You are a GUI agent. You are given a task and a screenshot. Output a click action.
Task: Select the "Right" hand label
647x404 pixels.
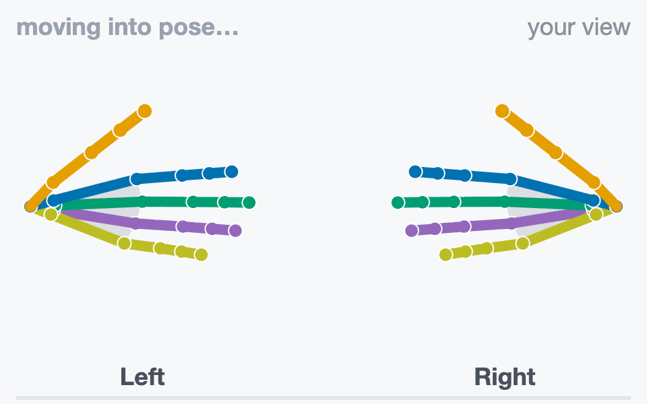tap(505, 377)
